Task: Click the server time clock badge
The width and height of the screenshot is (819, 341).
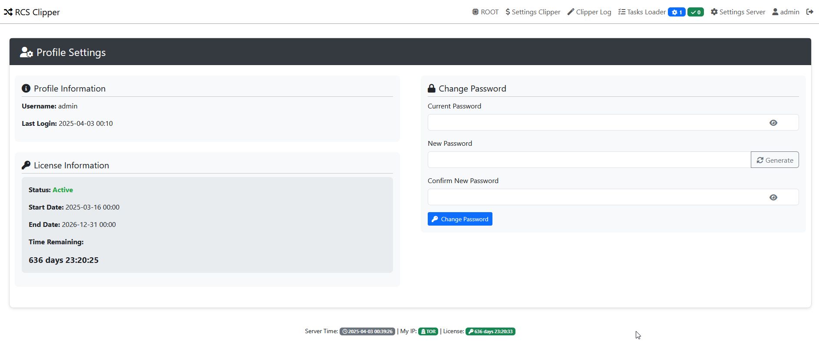Action: (367, 331)
